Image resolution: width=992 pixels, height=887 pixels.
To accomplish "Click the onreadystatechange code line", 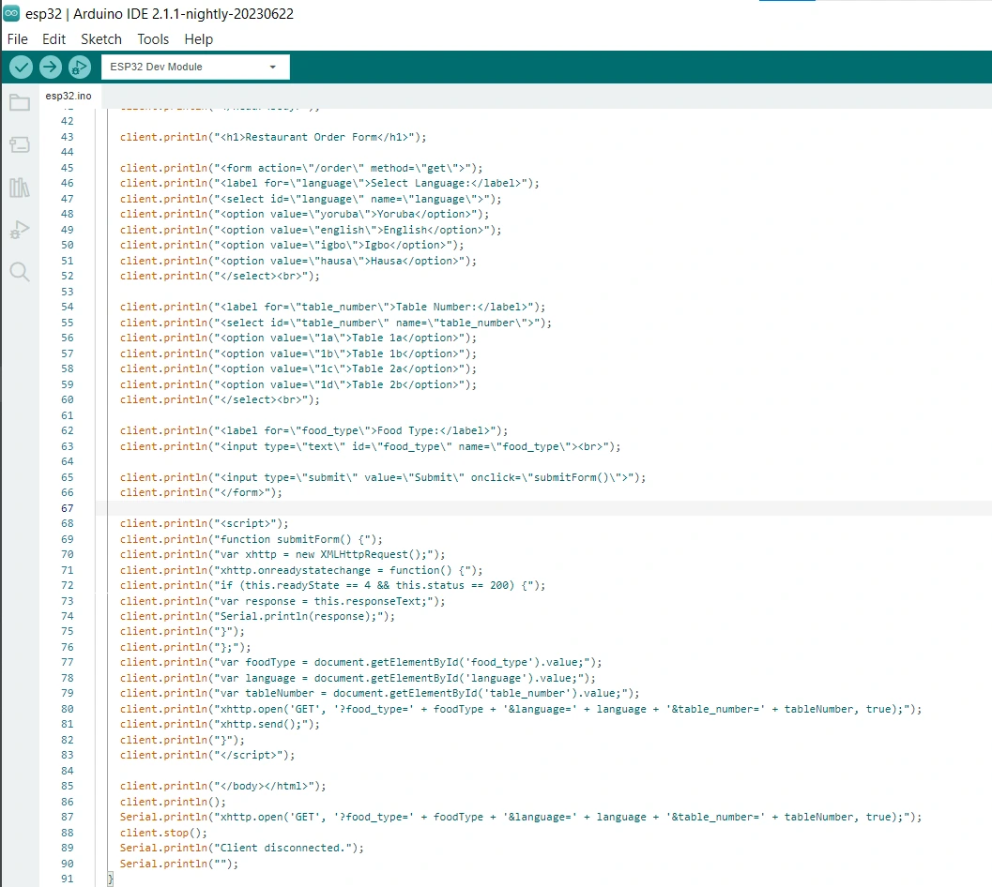I will (301, 571).
